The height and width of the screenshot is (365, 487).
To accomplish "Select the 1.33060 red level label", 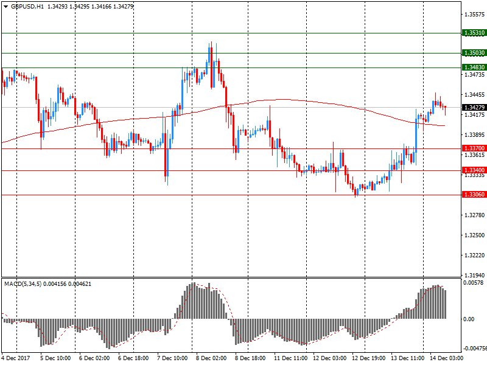I will (x=474, y=195).
